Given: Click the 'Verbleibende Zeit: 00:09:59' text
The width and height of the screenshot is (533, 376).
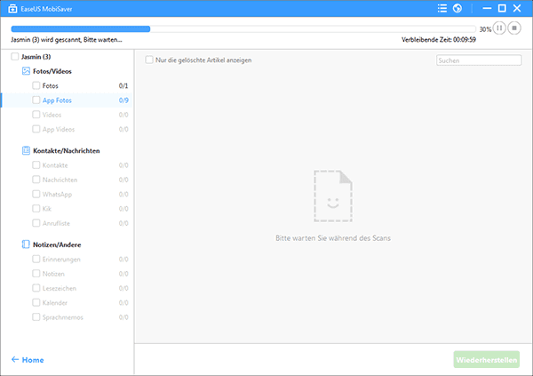Looking at the screenshot, I should [439, 40].
